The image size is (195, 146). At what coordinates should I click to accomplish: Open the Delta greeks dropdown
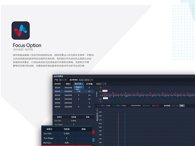coord(101,84)
